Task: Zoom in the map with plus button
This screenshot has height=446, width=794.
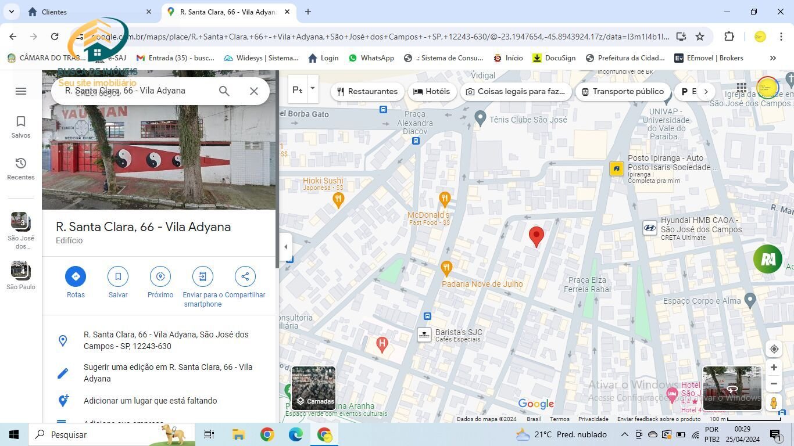Action: (774, 368)
